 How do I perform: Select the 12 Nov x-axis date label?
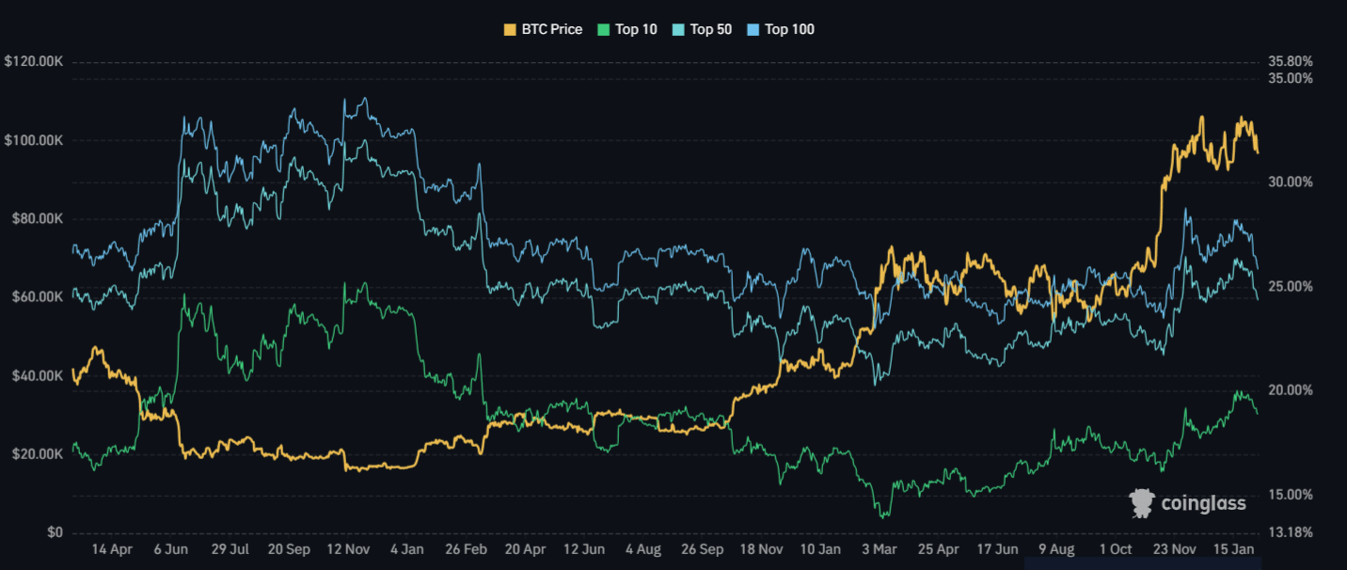(x=348, y=548)
